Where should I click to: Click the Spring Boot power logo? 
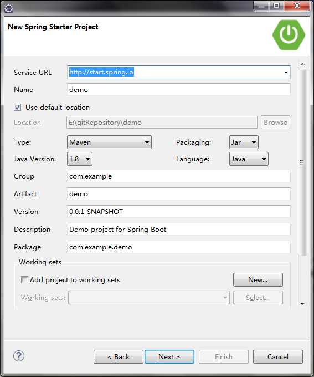[289, 35]
